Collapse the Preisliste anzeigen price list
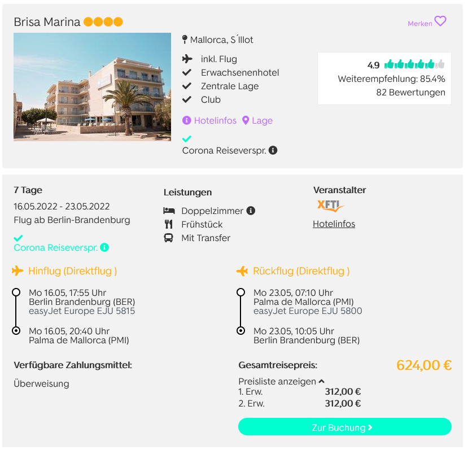The width and height of the screenshot is (468, 450). tap(321, 381)
